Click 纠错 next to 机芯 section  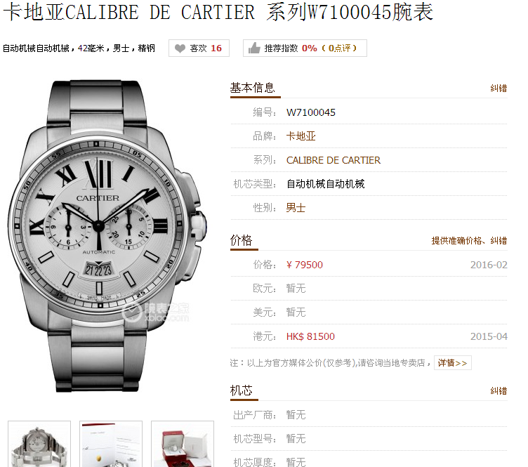tap(499, 391)
